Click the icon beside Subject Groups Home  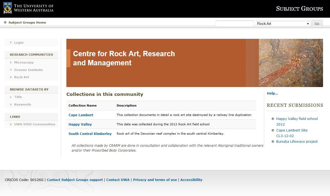(x=5, y=22)
